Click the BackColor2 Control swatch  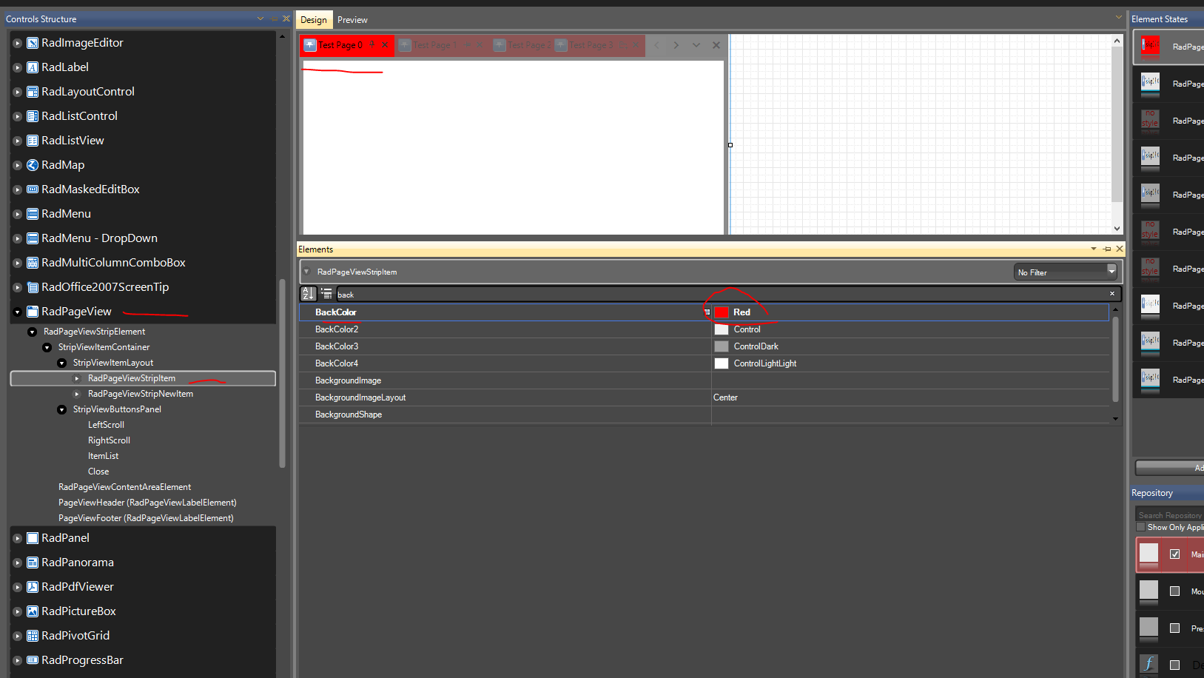point(722,329)
